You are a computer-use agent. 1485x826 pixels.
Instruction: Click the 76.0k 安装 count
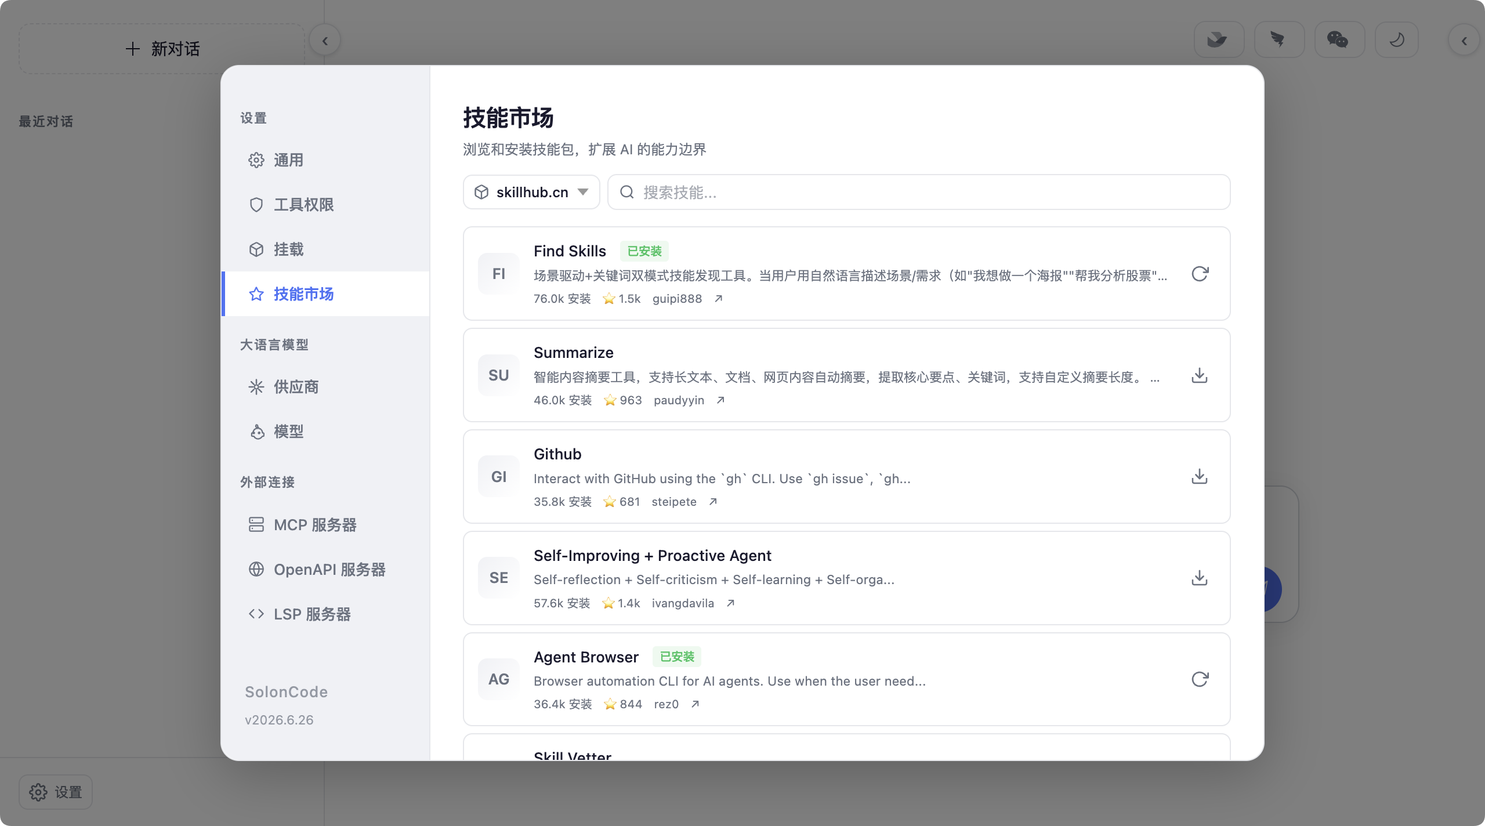562,299
